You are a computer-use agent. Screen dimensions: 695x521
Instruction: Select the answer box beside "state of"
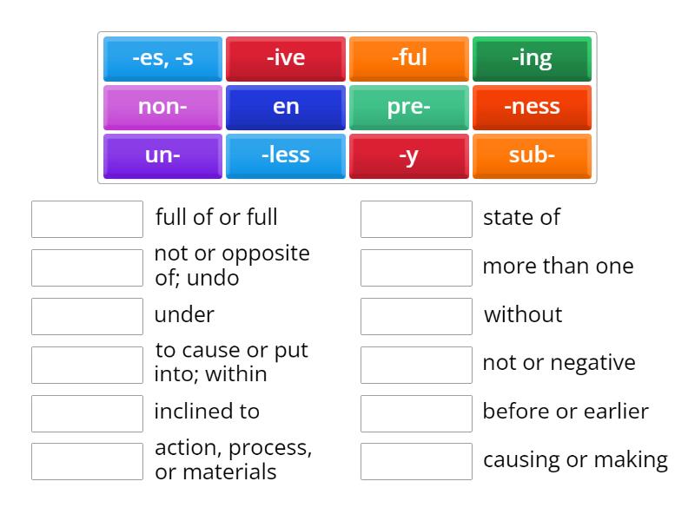[415, 218]
